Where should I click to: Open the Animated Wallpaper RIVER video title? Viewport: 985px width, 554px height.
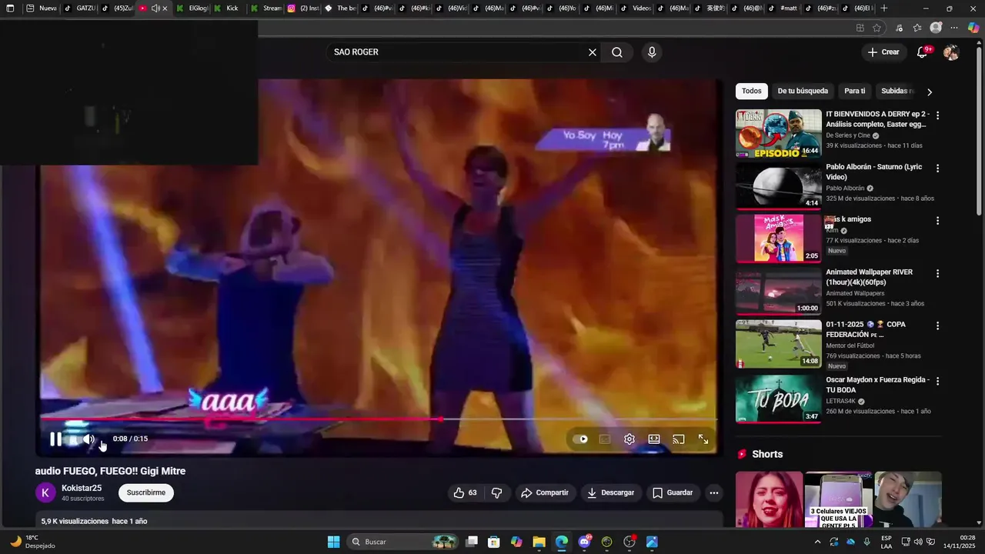[870, 277]
